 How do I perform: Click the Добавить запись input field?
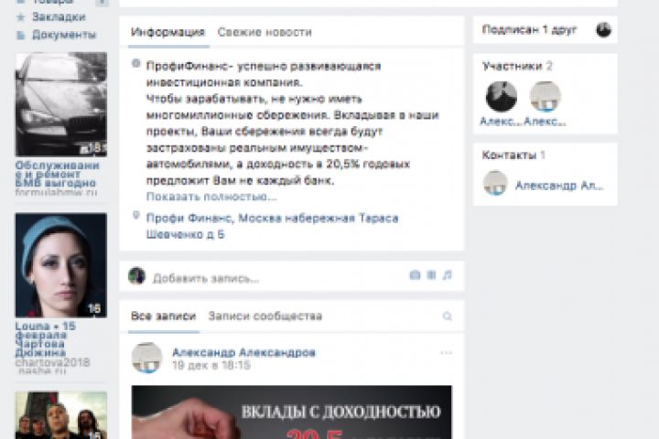tap(277, 278)
